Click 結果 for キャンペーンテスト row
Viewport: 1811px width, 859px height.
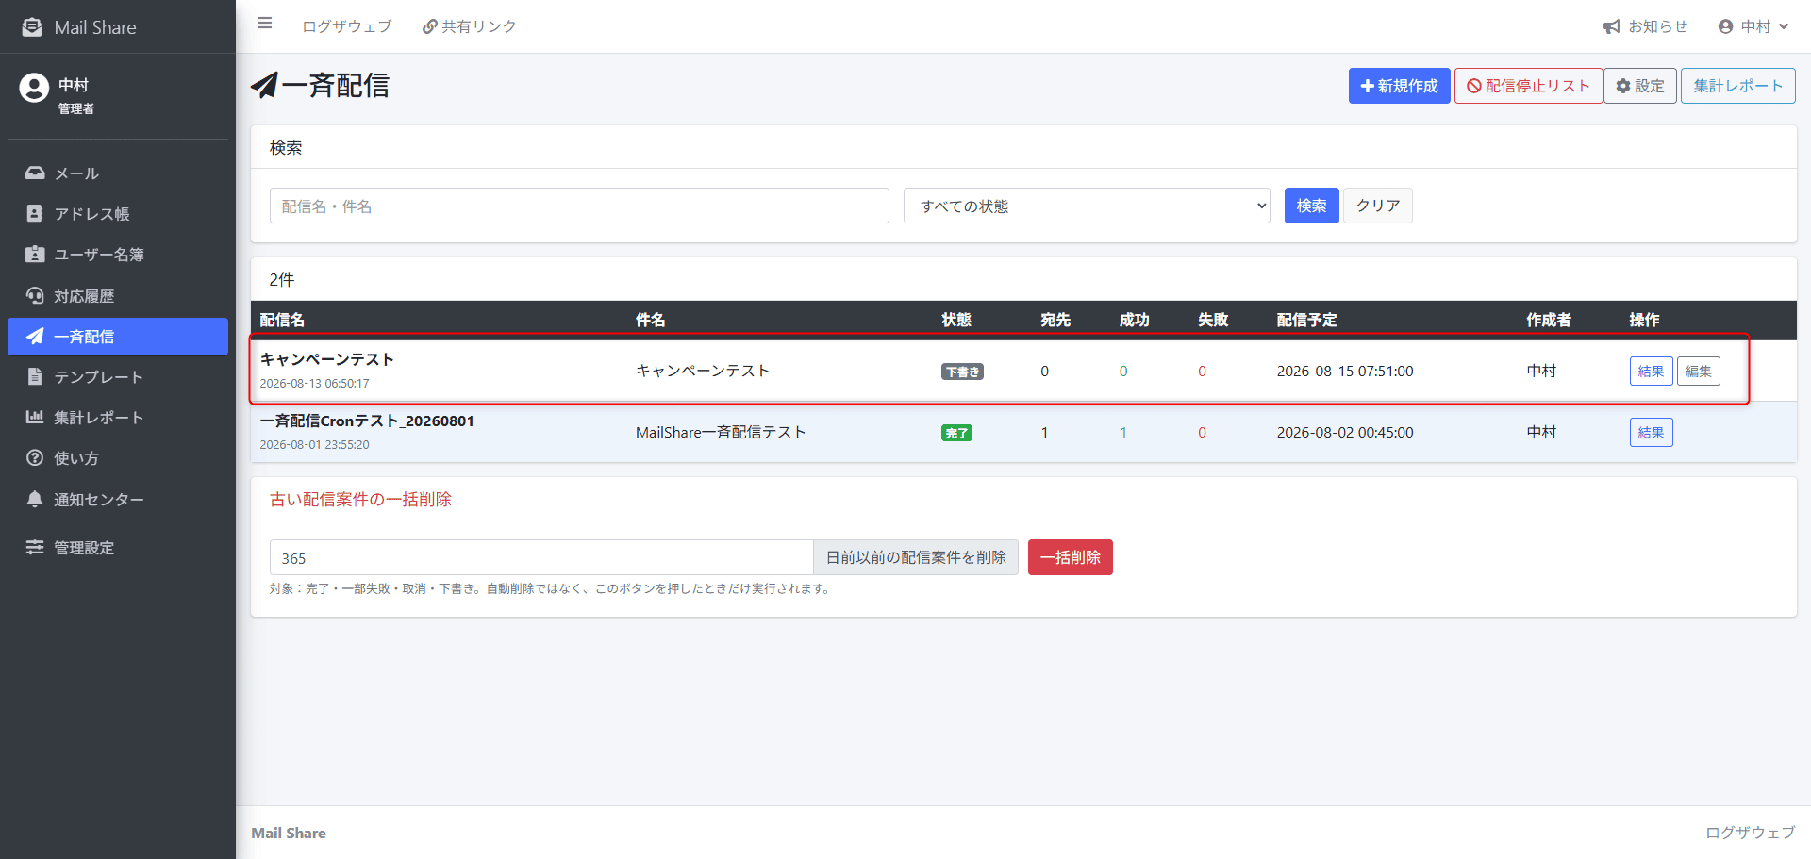[1651, 371]
